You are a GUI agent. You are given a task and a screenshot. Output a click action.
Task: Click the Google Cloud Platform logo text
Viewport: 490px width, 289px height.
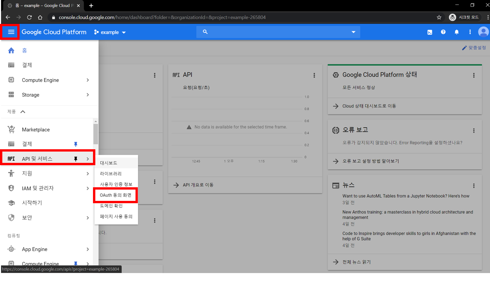click(x=54, y=32)
